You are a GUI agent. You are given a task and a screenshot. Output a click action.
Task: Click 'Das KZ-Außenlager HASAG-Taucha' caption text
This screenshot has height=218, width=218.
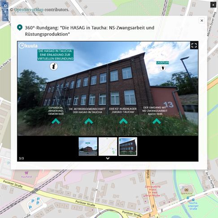123,110
